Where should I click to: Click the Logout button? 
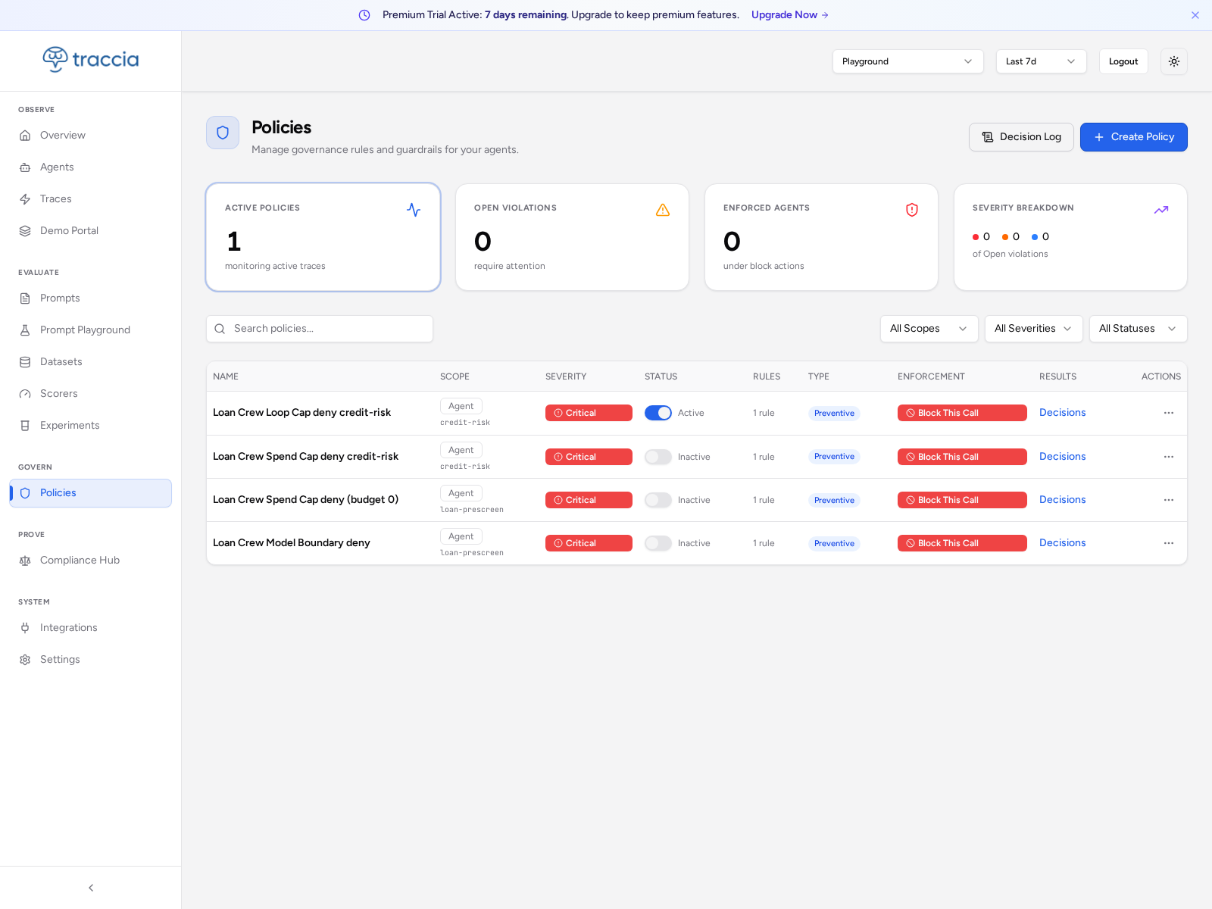point(1123,61)
